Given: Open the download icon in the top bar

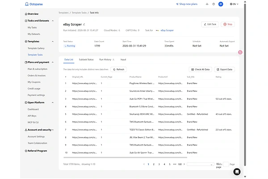Looking at the screenshot, I should (x=207, y=4).
